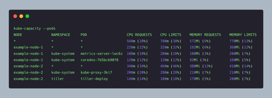Screen dimensions: 272x98
Task: Click the pod name coredns-7b5bcb98f8
Action: (99, 60)
